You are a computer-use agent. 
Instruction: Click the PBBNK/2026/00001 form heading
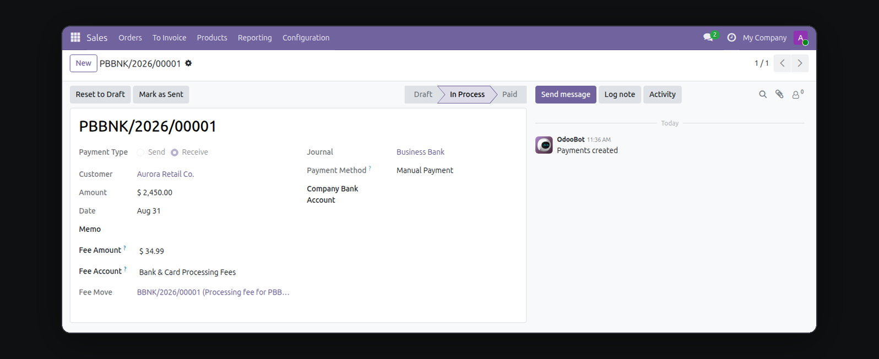[148, 126]
